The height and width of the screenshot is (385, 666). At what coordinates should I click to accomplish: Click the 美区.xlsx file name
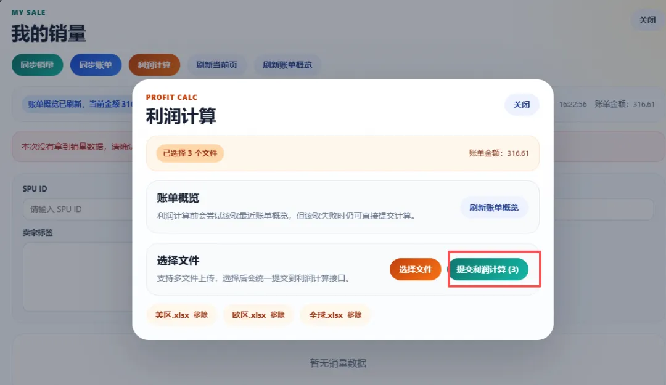coord(172,315)
